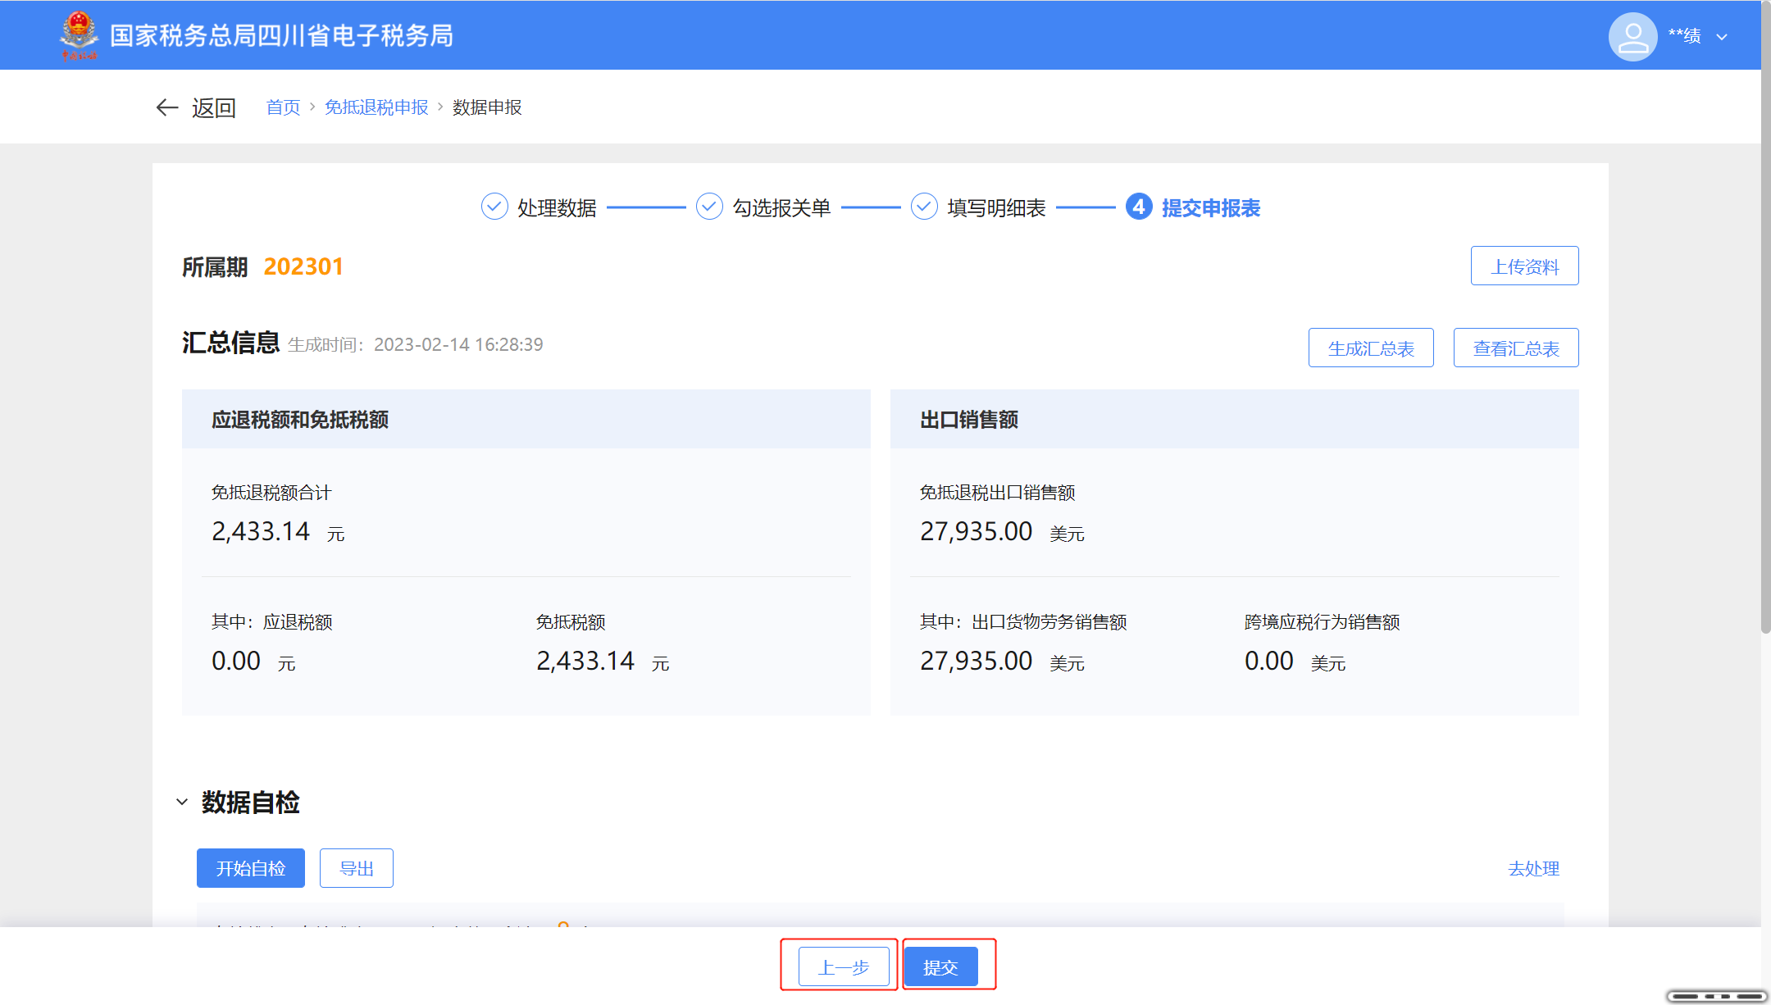Select the 提交申报表 step label

pyautogui.click(x=1210, y=208)
